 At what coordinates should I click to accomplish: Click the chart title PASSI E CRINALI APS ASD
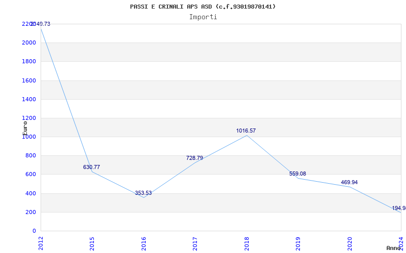(x=202, y=7)
